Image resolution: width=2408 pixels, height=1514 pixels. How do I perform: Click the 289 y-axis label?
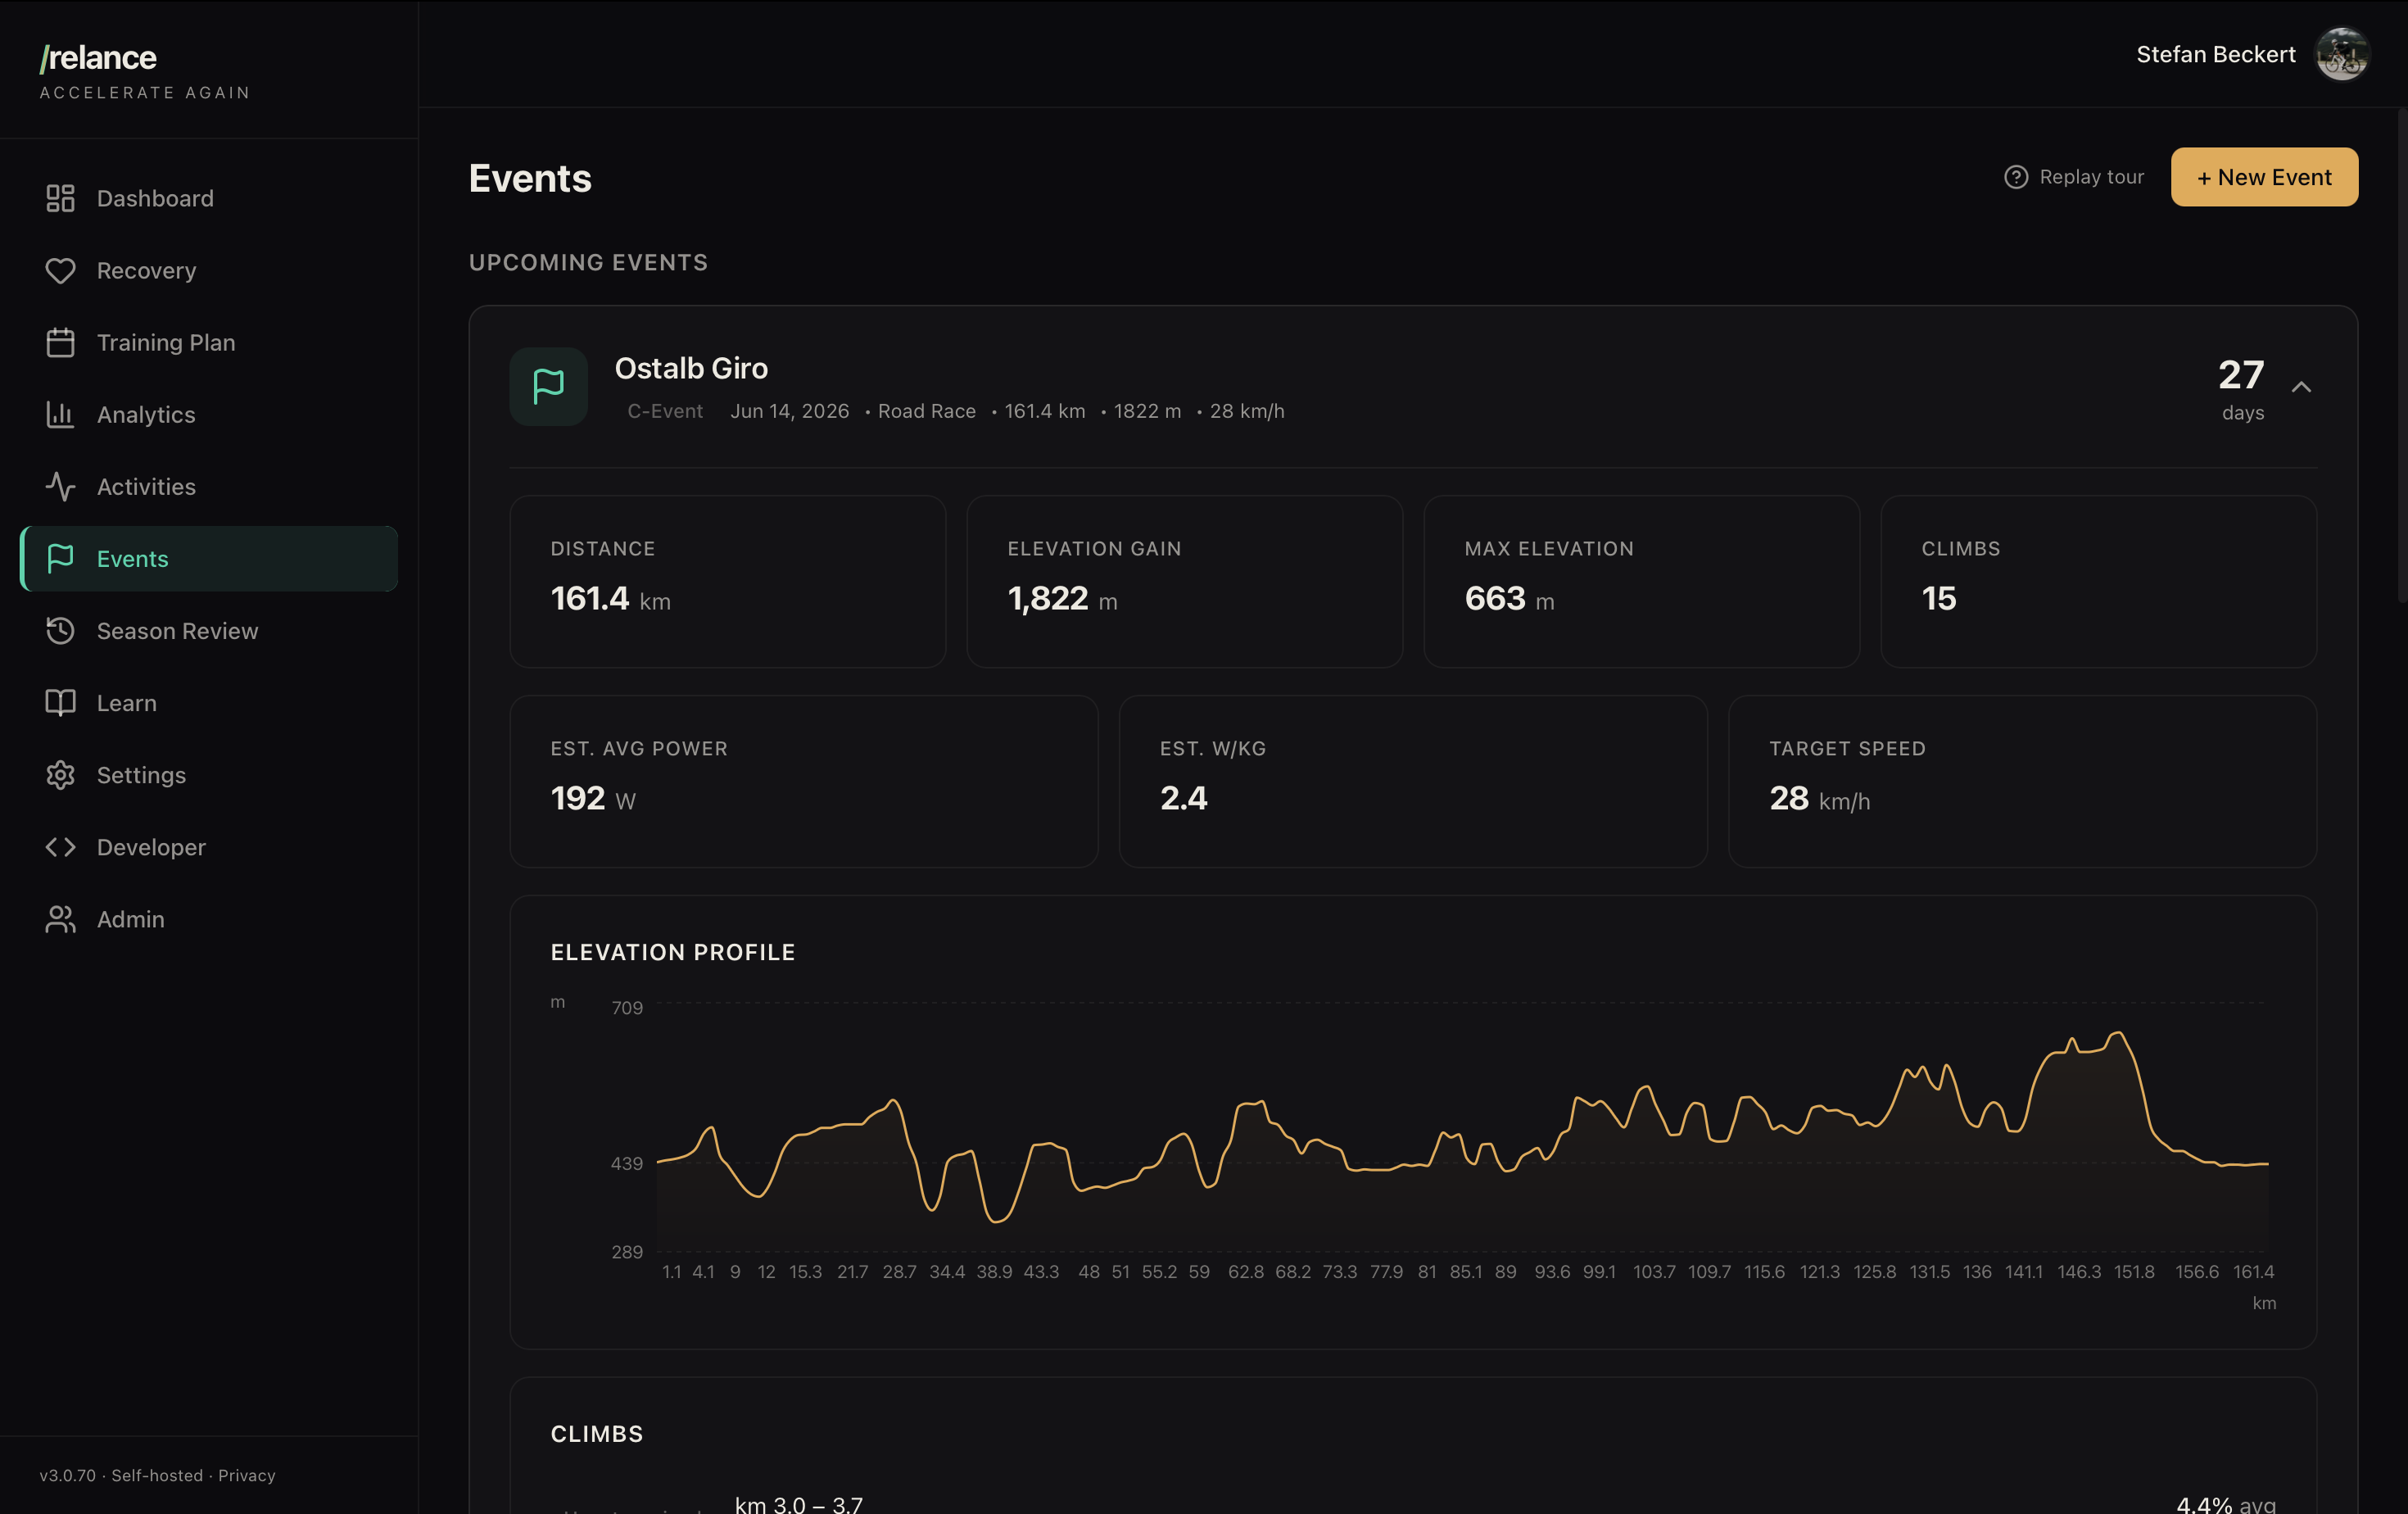click(627, 1251)
